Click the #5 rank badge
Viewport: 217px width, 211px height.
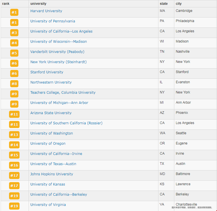click(14, 53)
